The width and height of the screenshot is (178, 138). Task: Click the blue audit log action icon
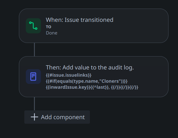coord(33,77)
